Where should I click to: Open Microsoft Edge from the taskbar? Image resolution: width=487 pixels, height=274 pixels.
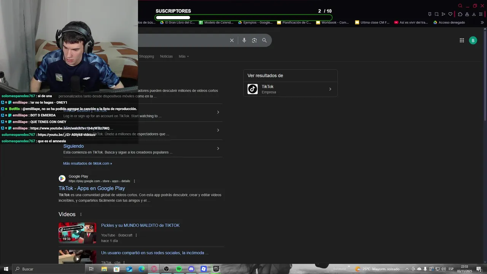142,269
